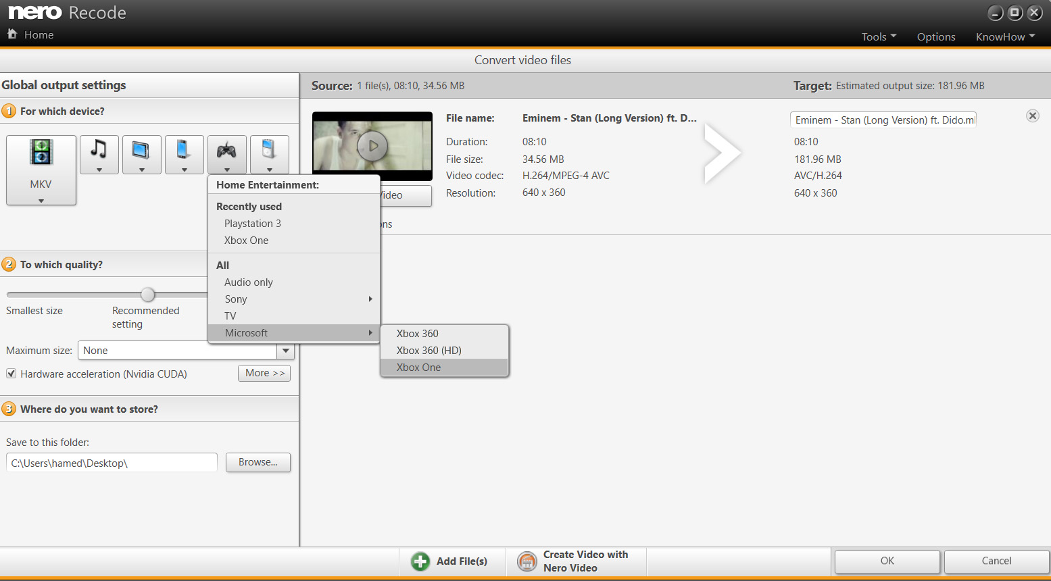
Task: Toggle Hardware acceleration (Nvidia CUDA) checkbox
Action: [11, 374]
